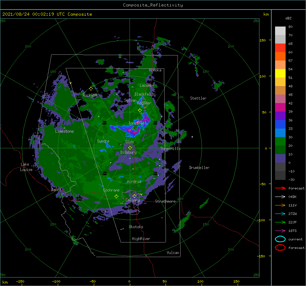This screenshot has height=286, width=306.
Task: Click the magenta 18TS arrow legend icon
Action: tap(280, 231)
